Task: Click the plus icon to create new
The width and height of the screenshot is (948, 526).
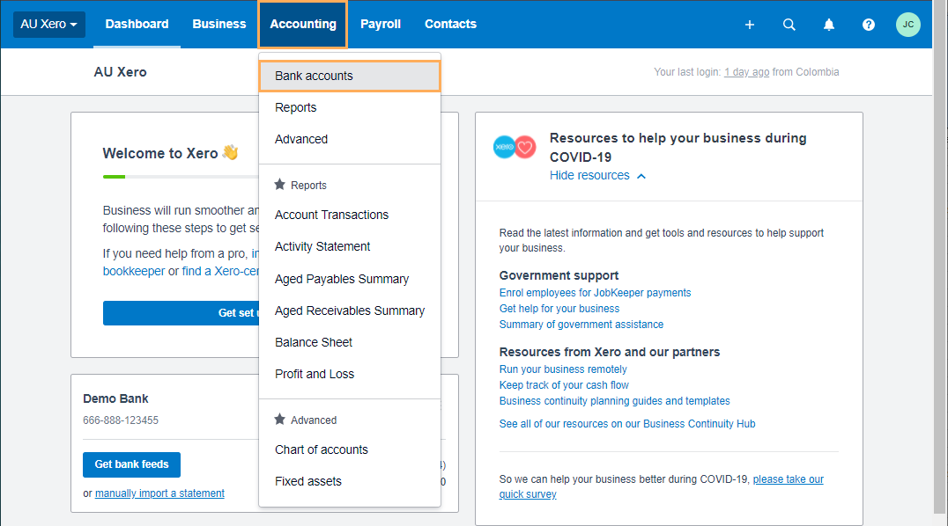Action: click(x=750, y=25)
